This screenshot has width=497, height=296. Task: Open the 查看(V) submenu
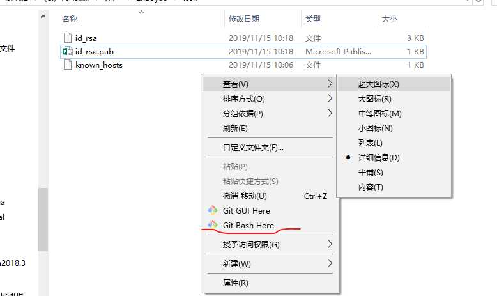pos(269,84)
